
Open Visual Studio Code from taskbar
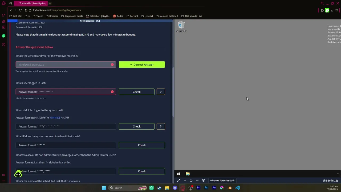(x=237, y=188)
